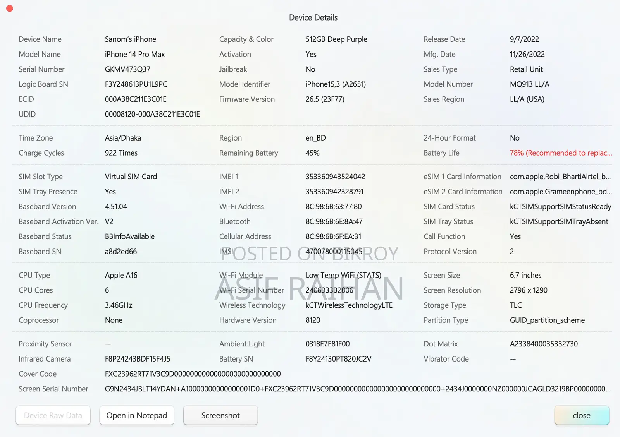Select Wi-Fi address 8C:98:6B:63:77:80
The image size is (620, 437).
pyautogui.click(x=334, y=207)
